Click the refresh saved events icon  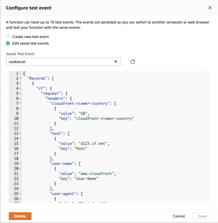click(x=132, y=62)
